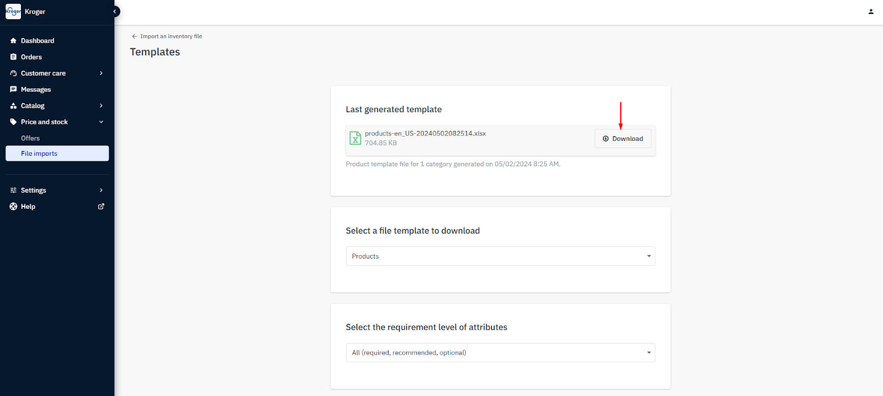Image resolution: width=883 pixels, height=396 pixels.
Task: Click the Help external link icon
Action: pyautogui.click(x=101, y=207)
